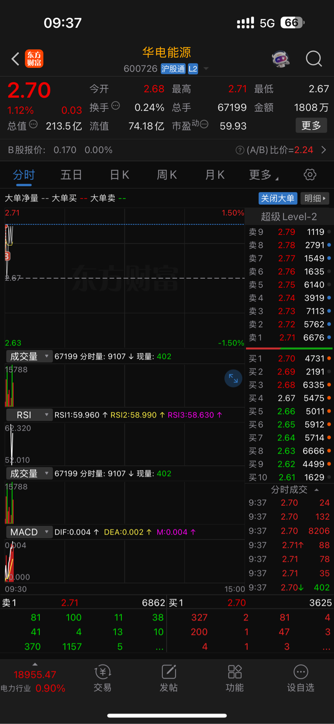
Task: Open second 成交量 dropdown above MACD
Action: (x=29, y=474)
